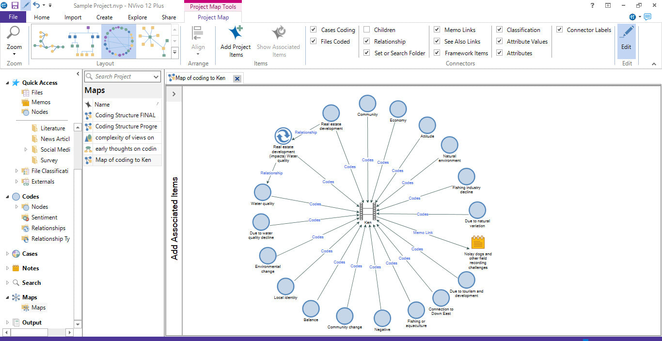The height and width of the screenshot is (341, 662).
Task: Open Sentiment in Codes section
Action: (x=44, y=217)
